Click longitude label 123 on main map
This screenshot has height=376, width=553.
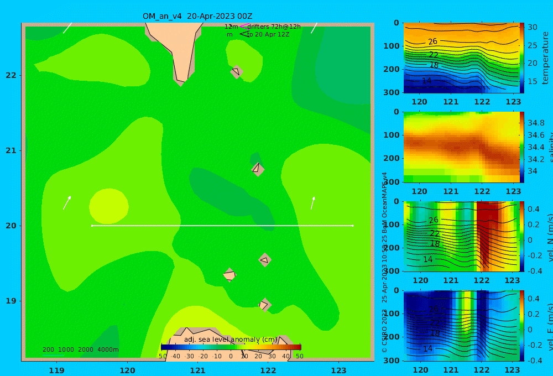[339, 370]
